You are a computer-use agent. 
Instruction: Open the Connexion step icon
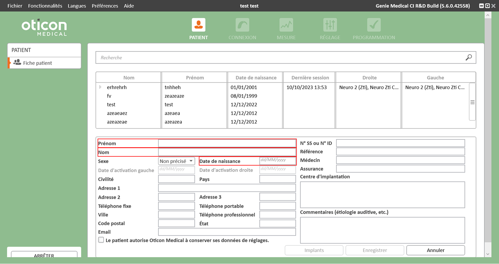coord(242,25)
